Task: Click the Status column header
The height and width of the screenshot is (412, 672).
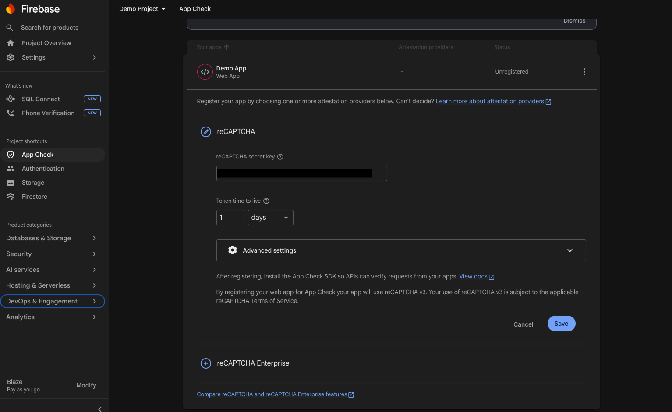Action: click(x=502, y=47)
